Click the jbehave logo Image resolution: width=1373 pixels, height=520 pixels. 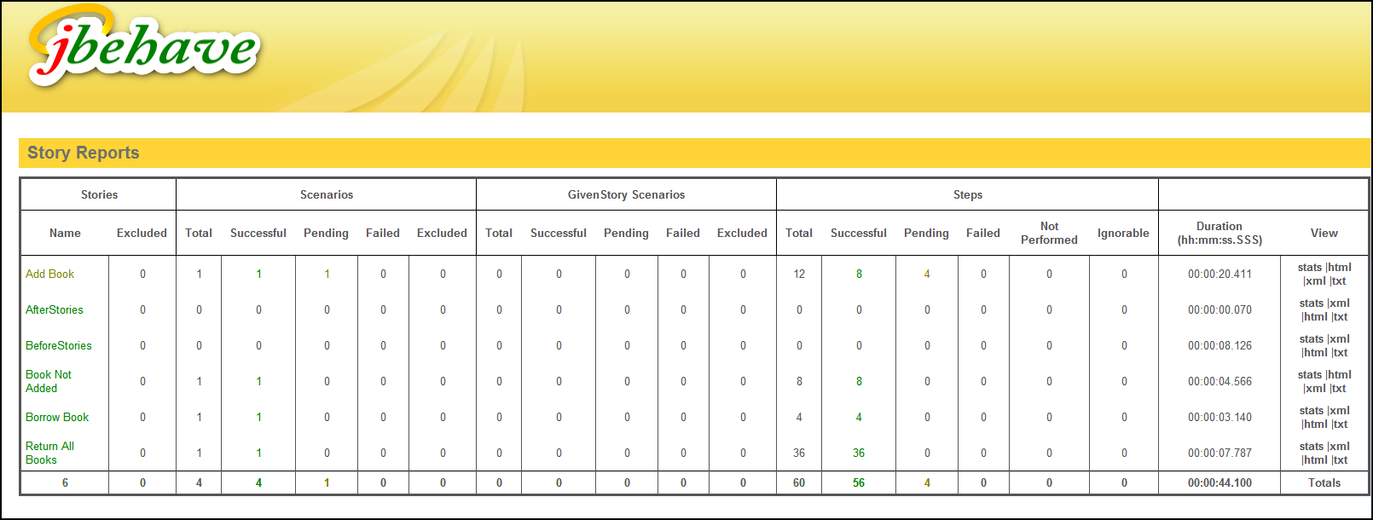[x=143, y=49]
